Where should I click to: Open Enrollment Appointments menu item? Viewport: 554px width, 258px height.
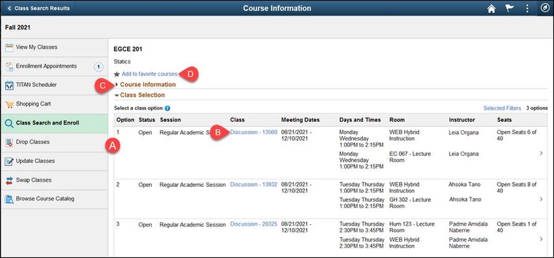click(x=54, y=66)
